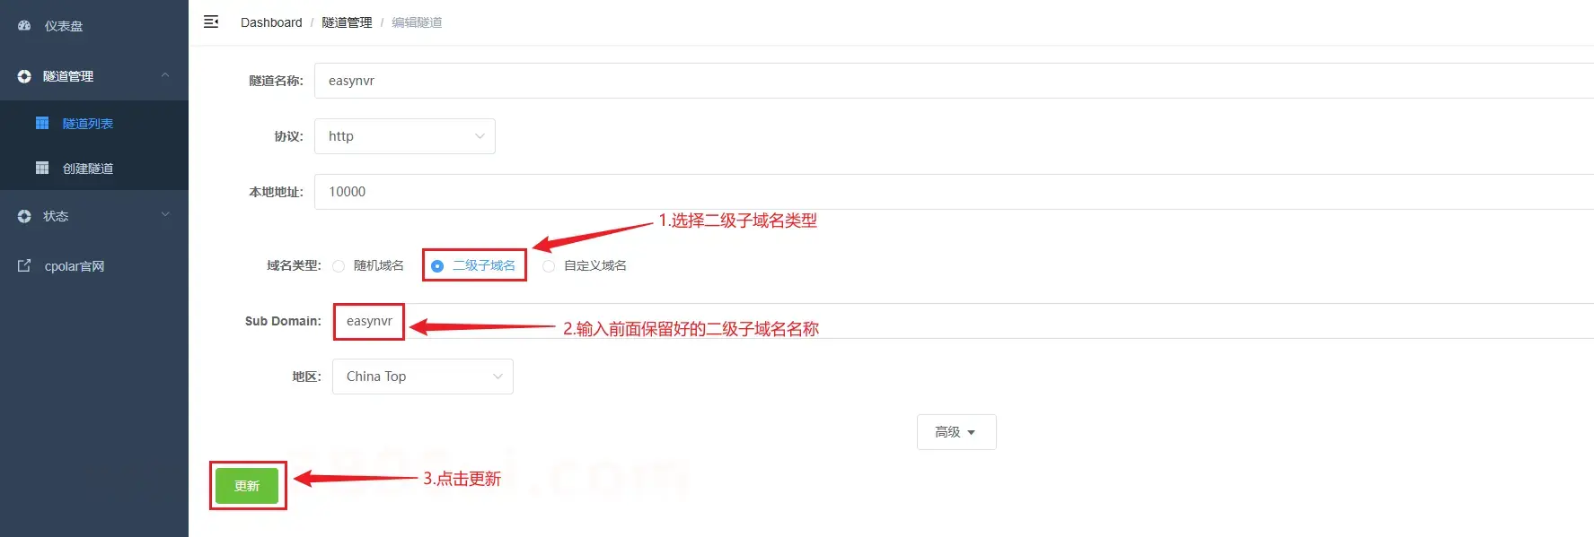Image resolution: width=1594 pixels, height=537 pixels.
Task: Click the 隧道管理 plus-circle icon
Action: coord(24,76)
